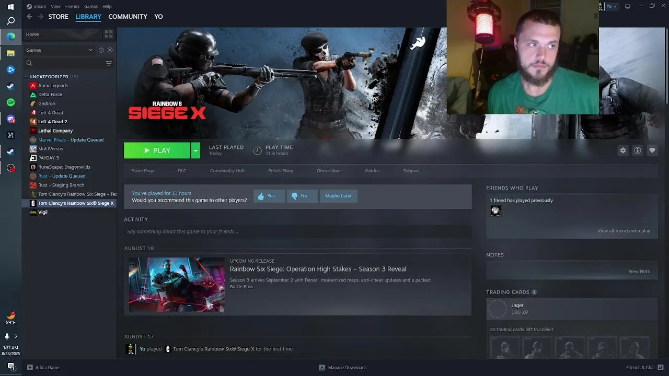Open the Guides tab

[372, 171]
